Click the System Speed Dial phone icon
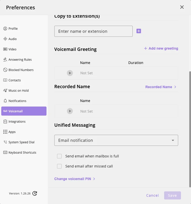Viewport: 191px width, 204px height. [x=5, y=142]
